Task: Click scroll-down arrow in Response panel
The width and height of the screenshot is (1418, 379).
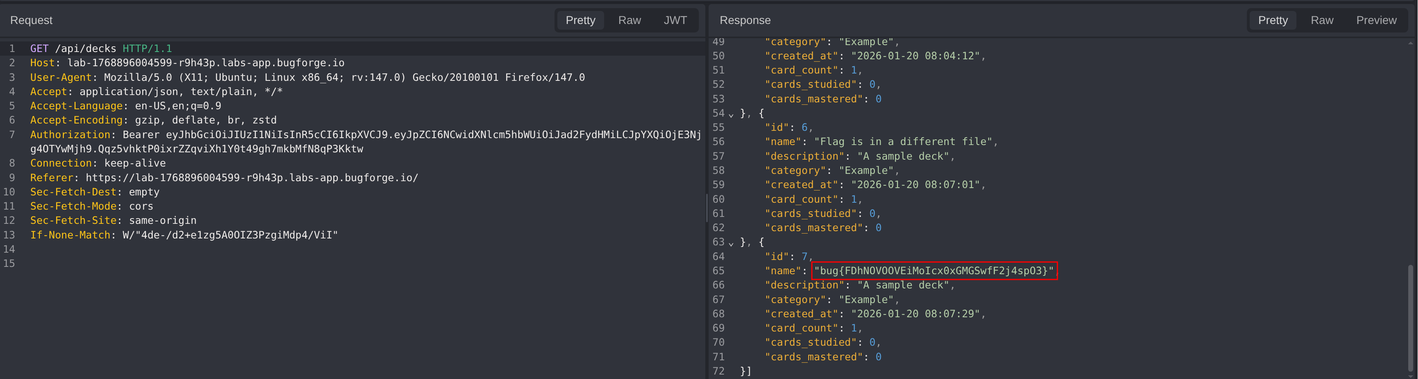Action: point(1410,376)
